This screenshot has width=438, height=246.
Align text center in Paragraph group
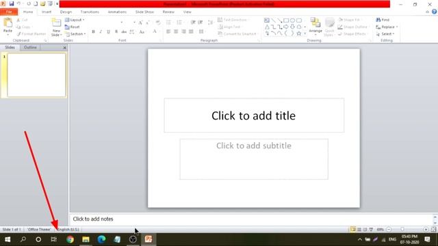pyautogui.click(x=176, y=31)
